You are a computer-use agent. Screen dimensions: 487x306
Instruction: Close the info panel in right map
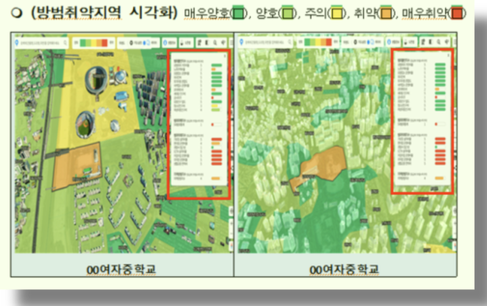click(x=448, y=56)
